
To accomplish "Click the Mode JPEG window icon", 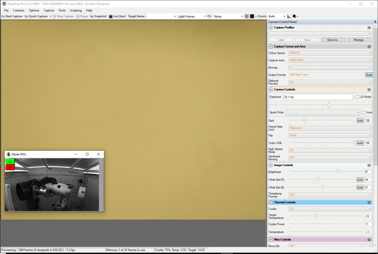I will [x=9, y=154].
